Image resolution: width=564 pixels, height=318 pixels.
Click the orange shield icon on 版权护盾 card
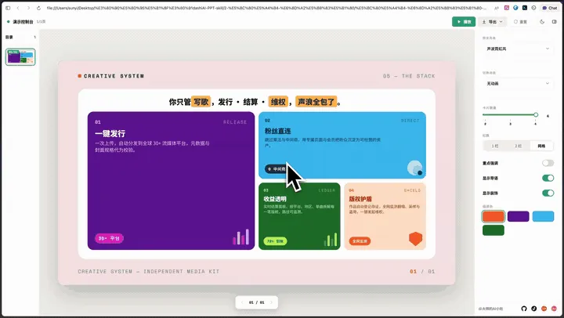coord(415,239)
